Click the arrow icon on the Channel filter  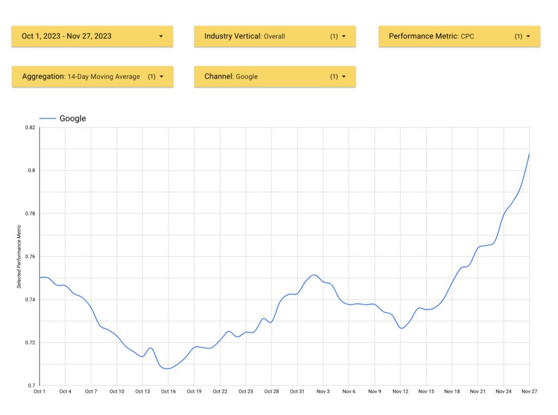click(x=343, y=76)
